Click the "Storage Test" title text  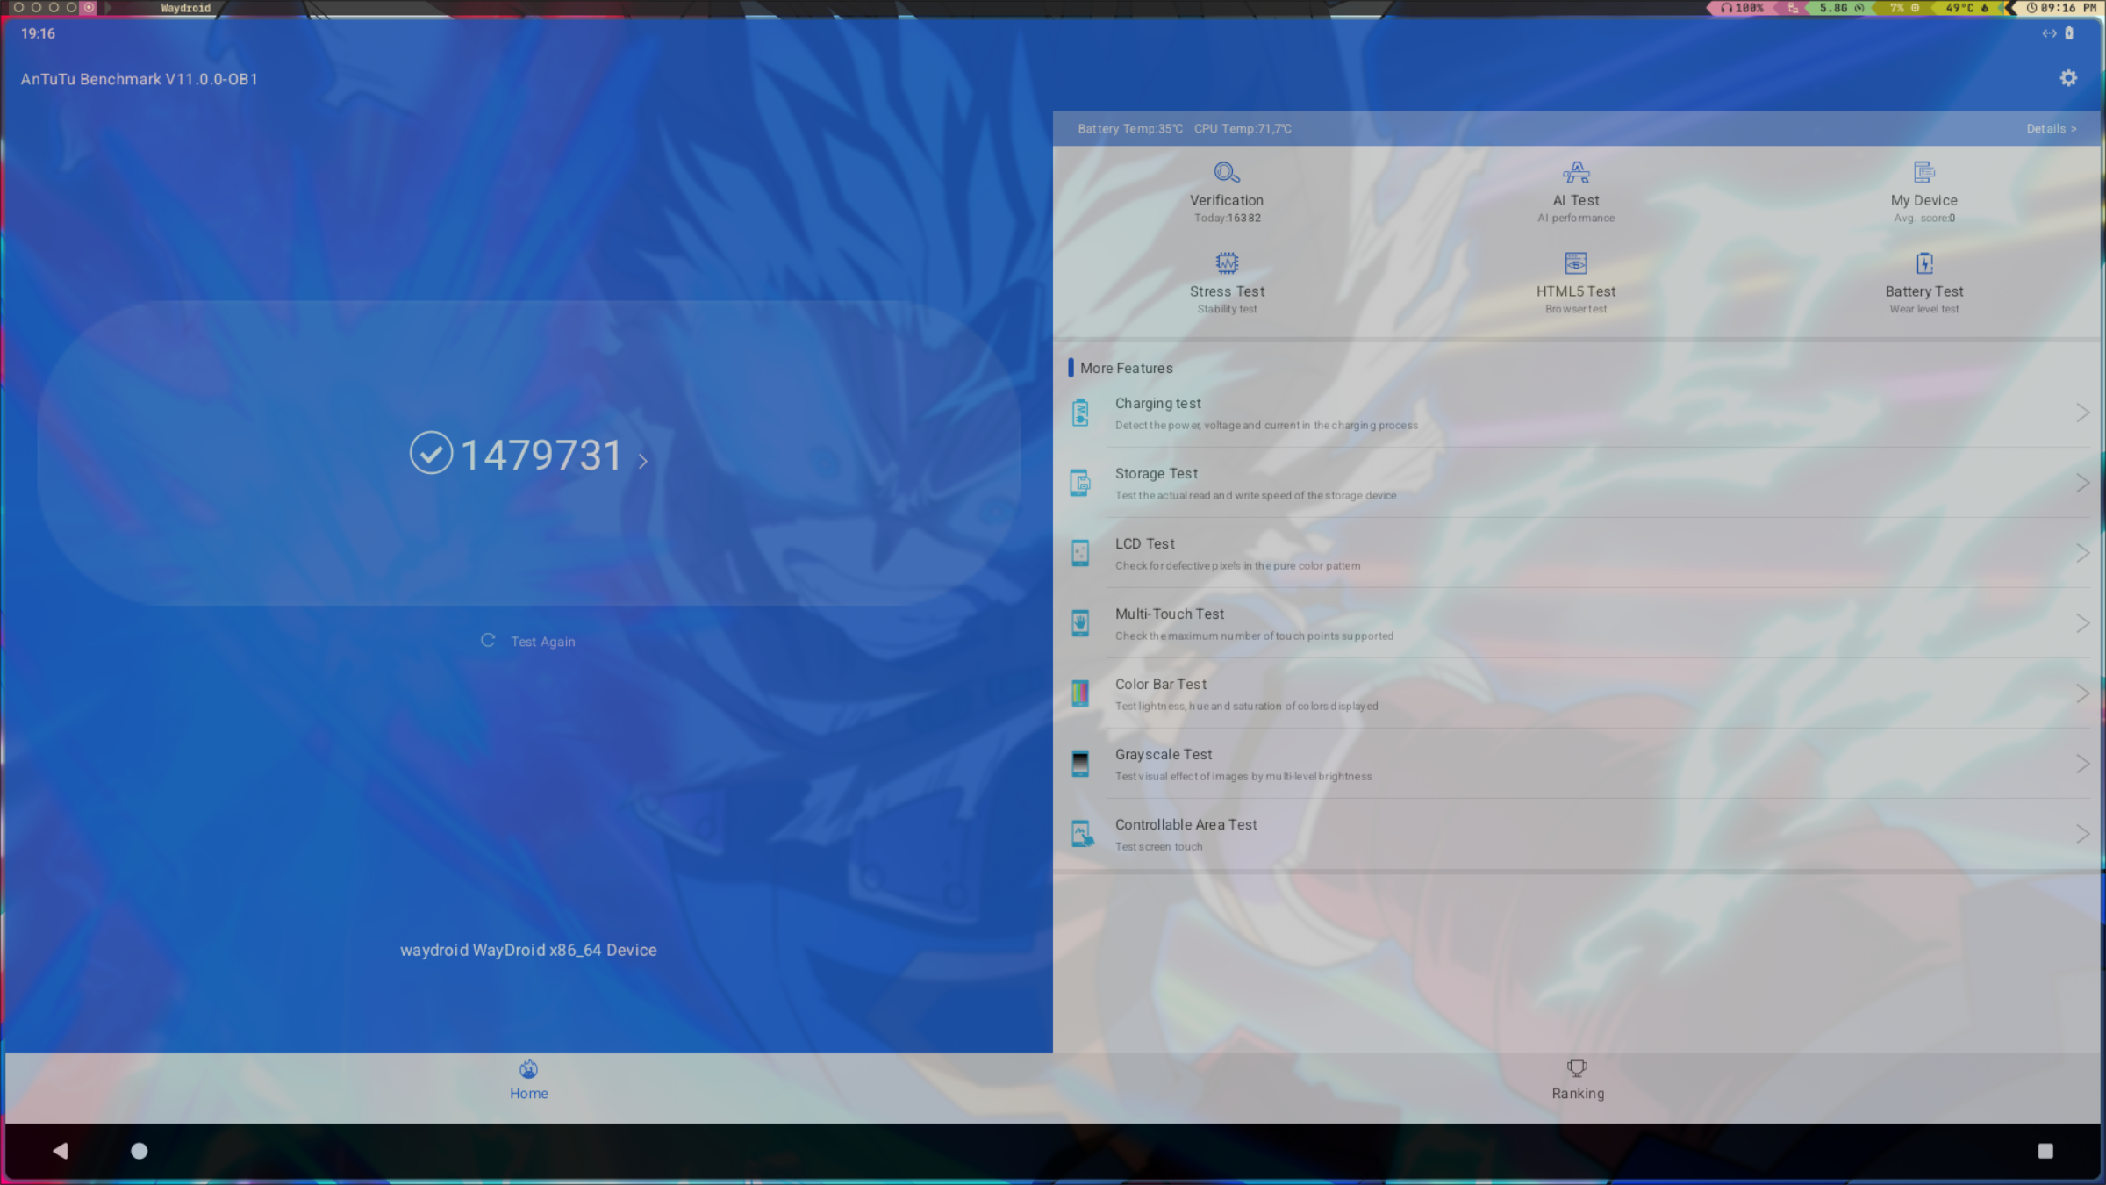tap(1157, 474)
